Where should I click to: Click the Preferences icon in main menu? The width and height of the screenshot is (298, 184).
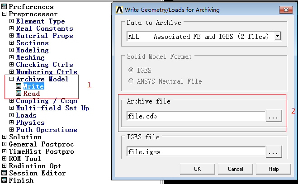click(4, 7)
